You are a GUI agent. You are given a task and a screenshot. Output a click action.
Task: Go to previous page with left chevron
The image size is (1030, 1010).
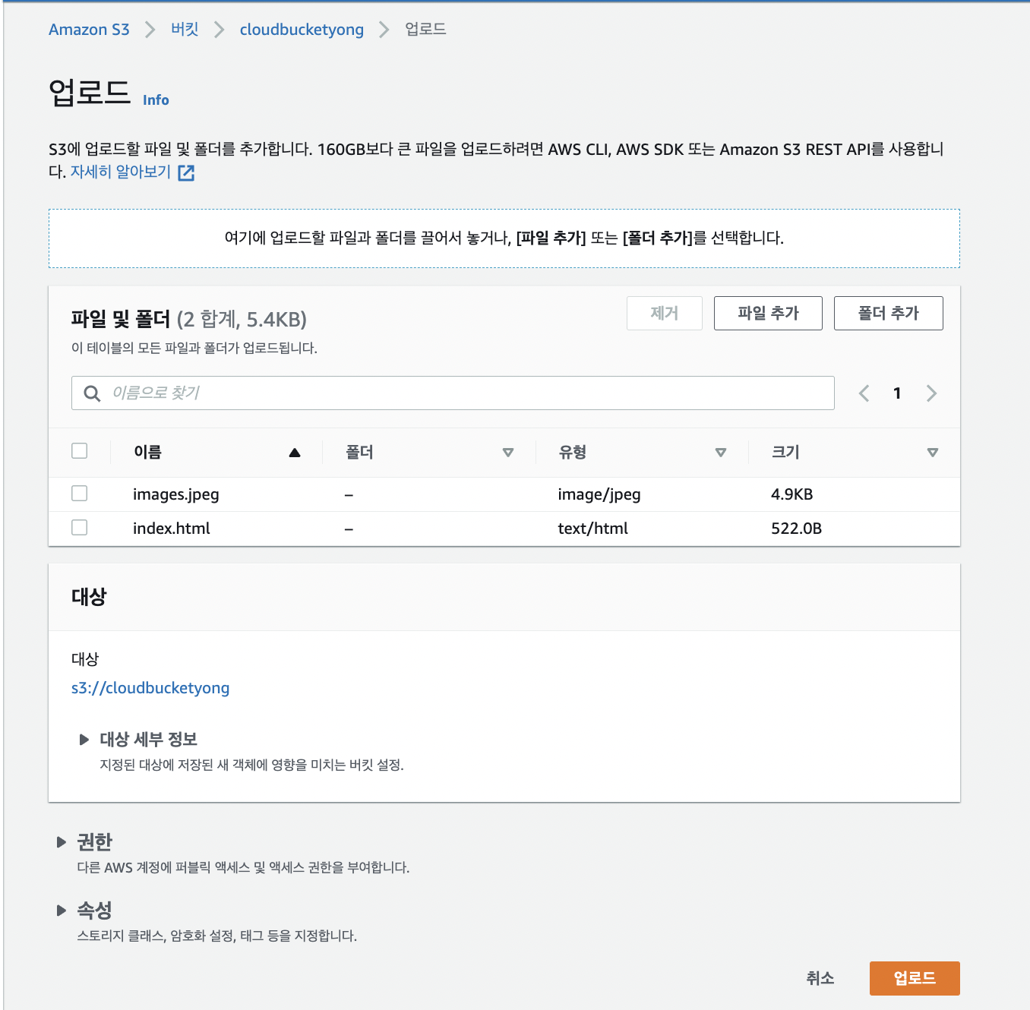coord(864,393)
